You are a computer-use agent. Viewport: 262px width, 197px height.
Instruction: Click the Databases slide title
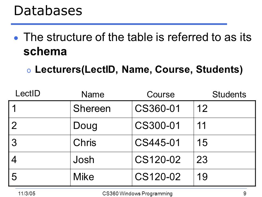[x=48, y=11]
